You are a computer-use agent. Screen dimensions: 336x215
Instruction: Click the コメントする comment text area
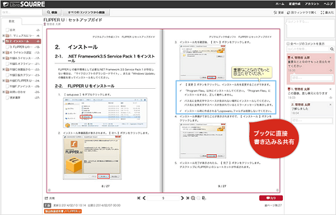click(x=310, y=28)
